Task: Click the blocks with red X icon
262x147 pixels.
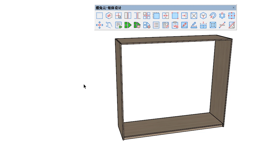Action: [x=147, y=25]
